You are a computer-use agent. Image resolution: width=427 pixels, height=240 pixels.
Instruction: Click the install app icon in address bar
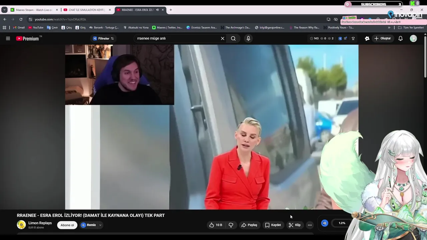[329, 19]
